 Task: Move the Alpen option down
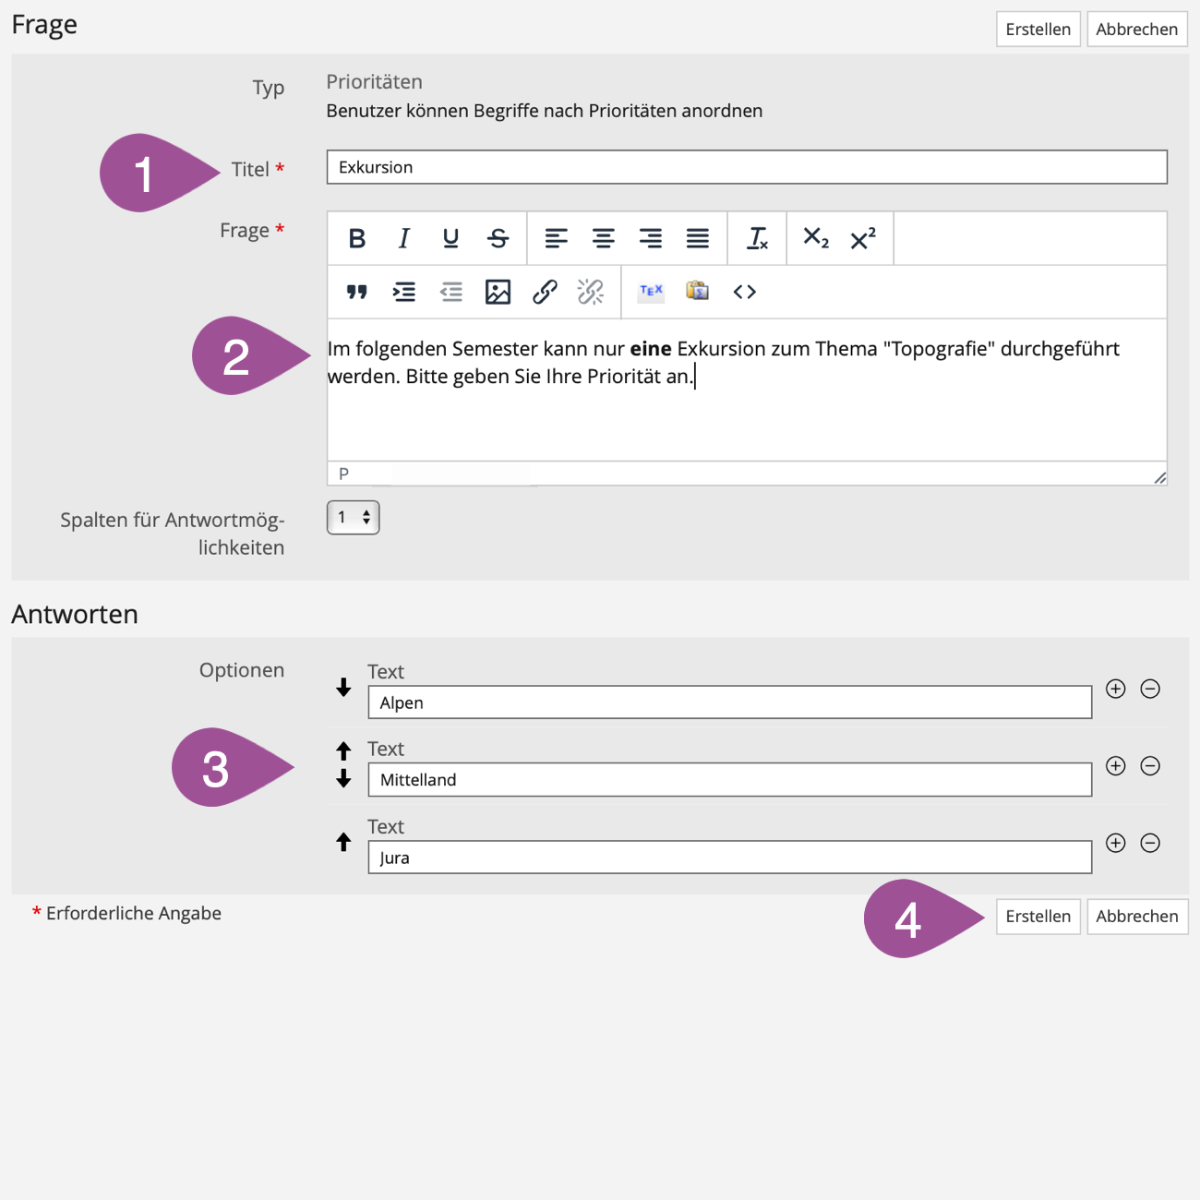343,688
